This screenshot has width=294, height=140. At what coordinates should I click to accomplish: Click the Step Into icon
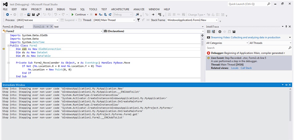tap(101, 14)
